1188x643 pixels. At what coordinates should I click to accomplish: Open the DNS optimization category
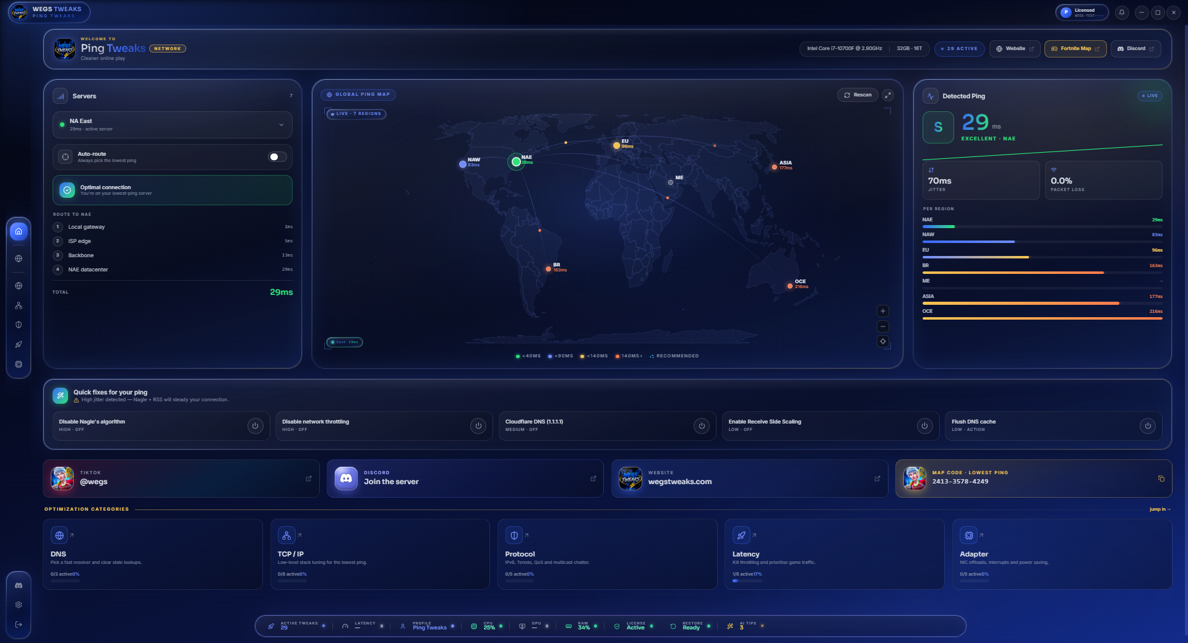click(x=153, y=555)
